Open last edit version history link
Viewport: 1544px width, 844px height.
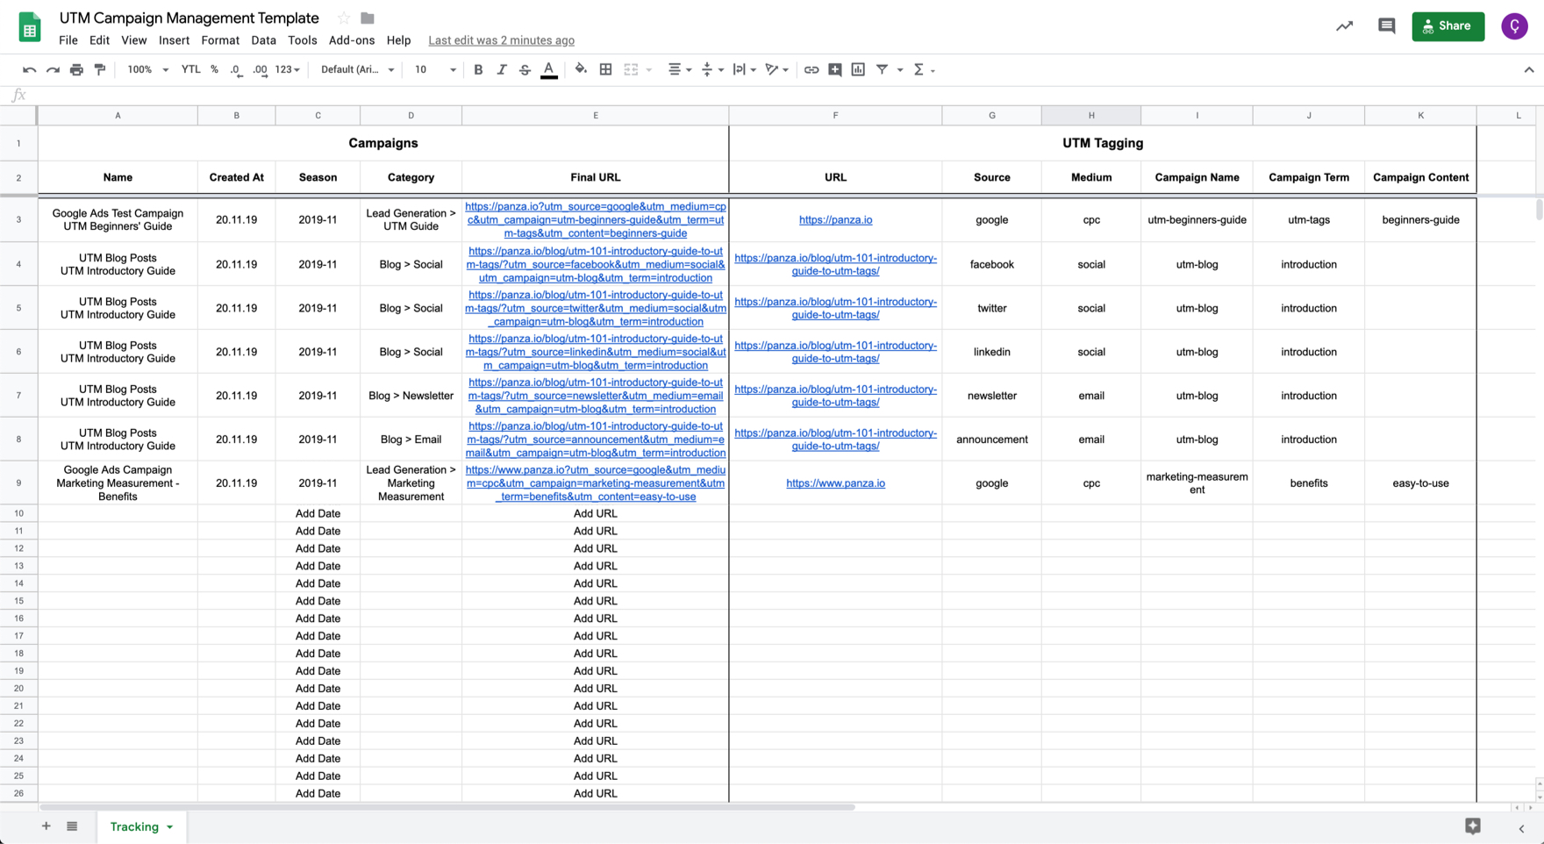(x=501, y=40)
